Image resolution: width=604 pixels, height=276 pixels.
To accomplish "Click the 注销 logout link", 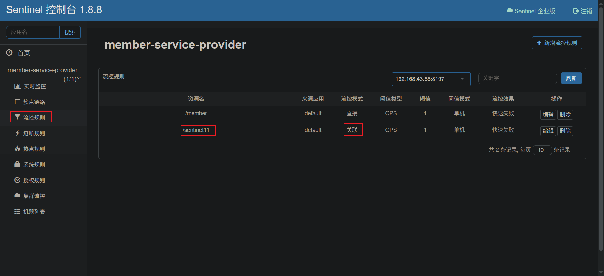I will click(582, 11).
